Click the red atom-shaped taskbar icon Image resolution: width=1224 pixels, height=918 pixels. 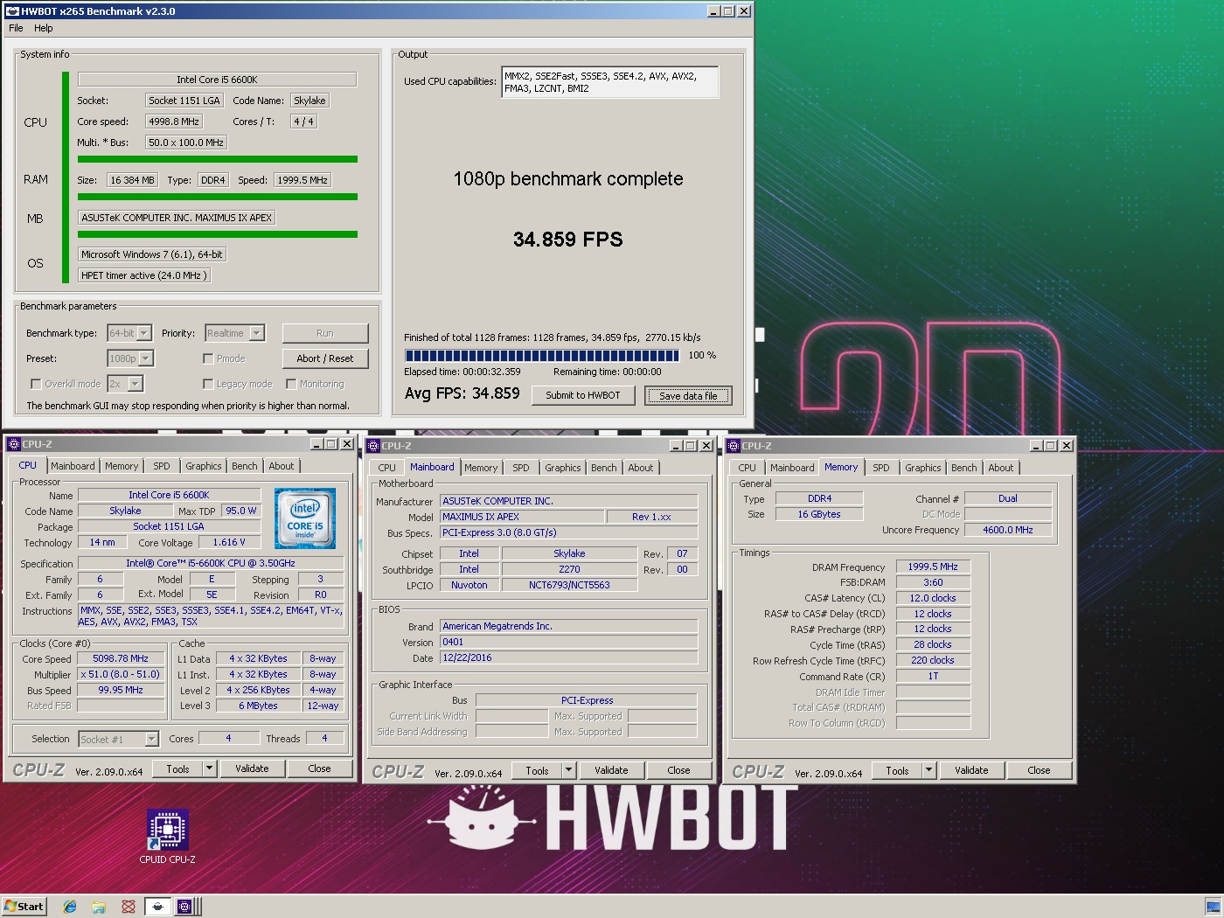(x=129, y=907)
